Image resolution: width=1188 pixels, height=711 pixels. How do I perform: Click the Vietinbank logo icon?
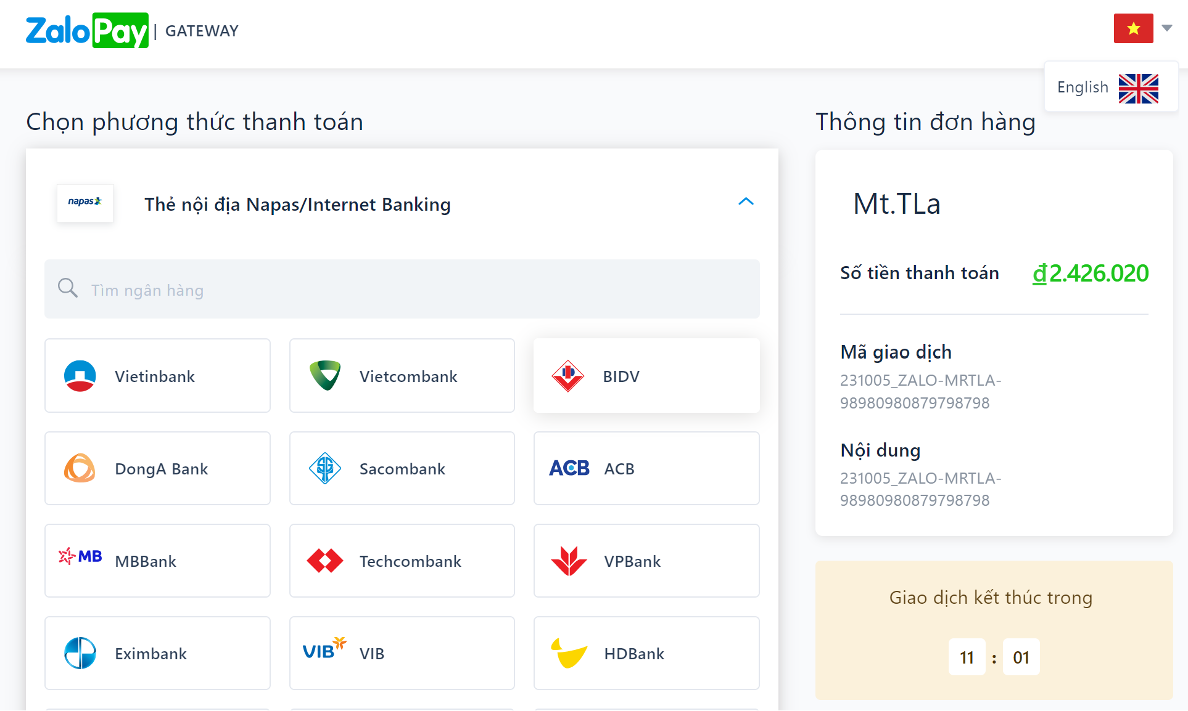[80, 376]
